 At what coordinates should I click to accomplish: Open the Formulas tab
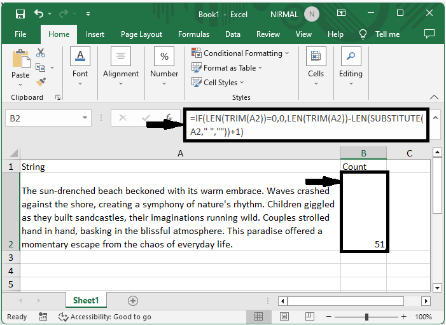(x=193, y=34)
